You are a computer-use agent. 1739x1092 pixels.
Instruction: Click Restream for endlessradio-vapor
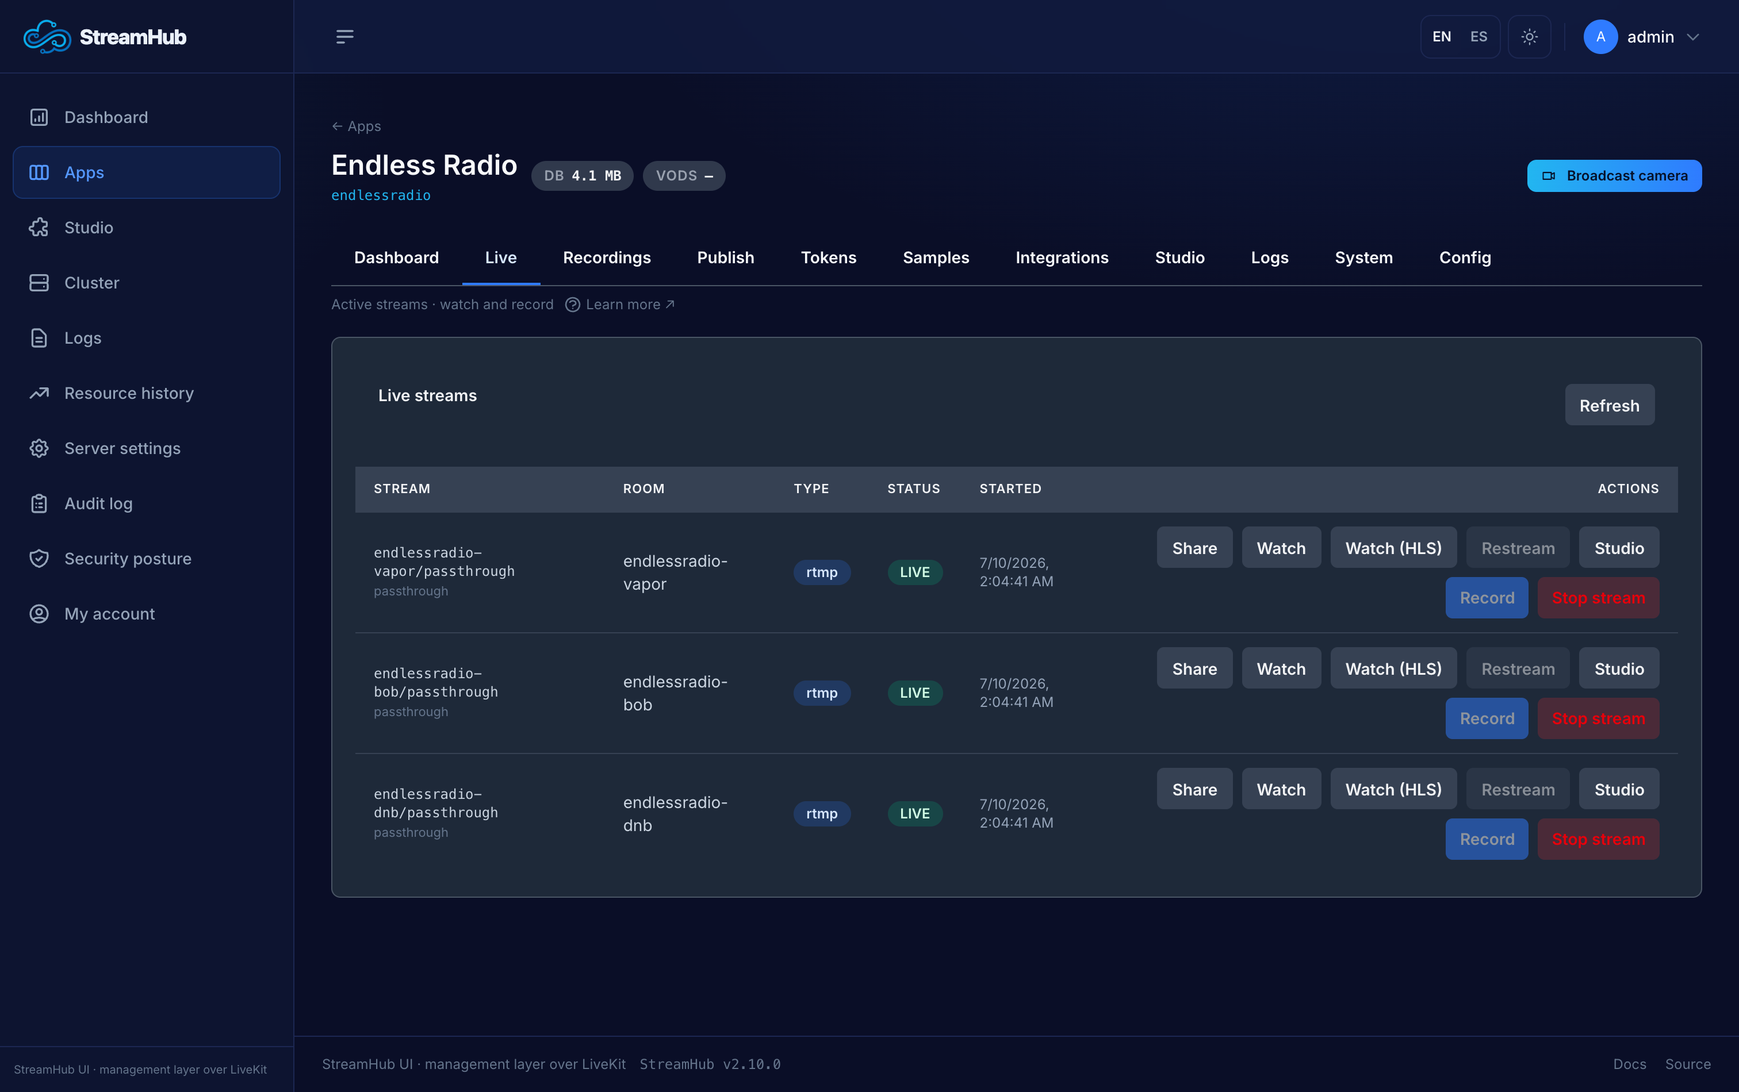point(1518,548)
